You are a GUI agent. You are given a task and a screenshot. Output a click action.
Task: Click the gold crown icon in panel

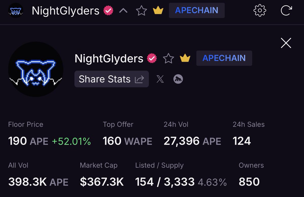click(x=185, y=58)
